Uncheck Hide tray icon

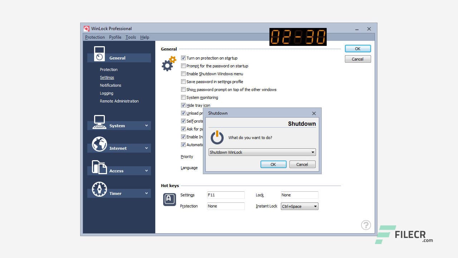(x=183, y=105)
